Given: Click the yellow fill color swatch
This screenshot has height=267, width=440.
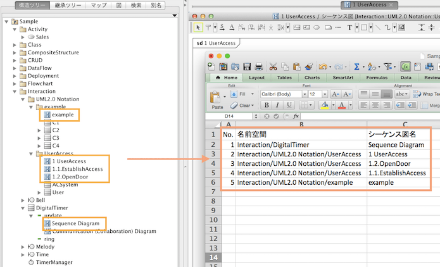Looking at the screenshot, I should (x=324, y=106).
